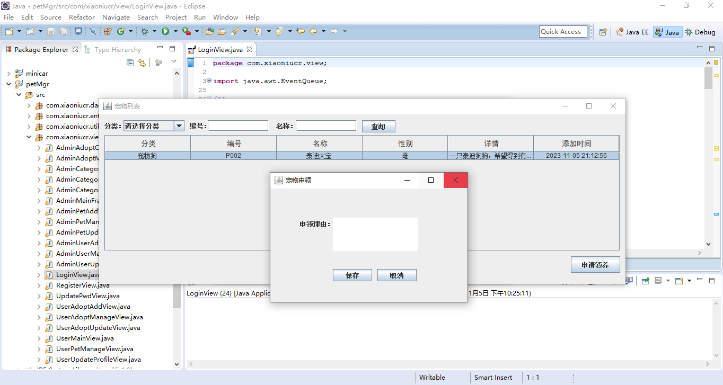Click Collapse All in Package Explorer
The width and height of the screenshot is (723, 385).
(x=130, y=62)
